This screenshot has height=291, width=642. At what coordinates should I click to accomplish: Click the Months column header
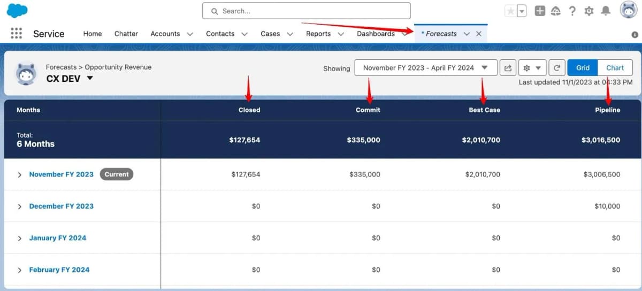tap(28, 110)
